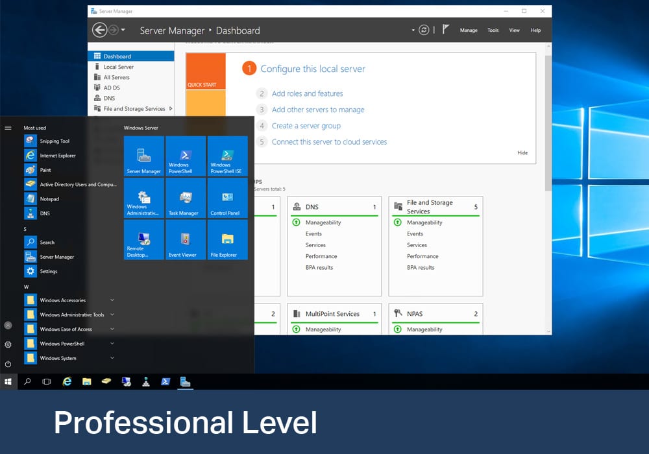The height and width of the screenshot is (454, 649).
Task: Expand File and Storage Services submenu arrow
Action: point(171,109)
